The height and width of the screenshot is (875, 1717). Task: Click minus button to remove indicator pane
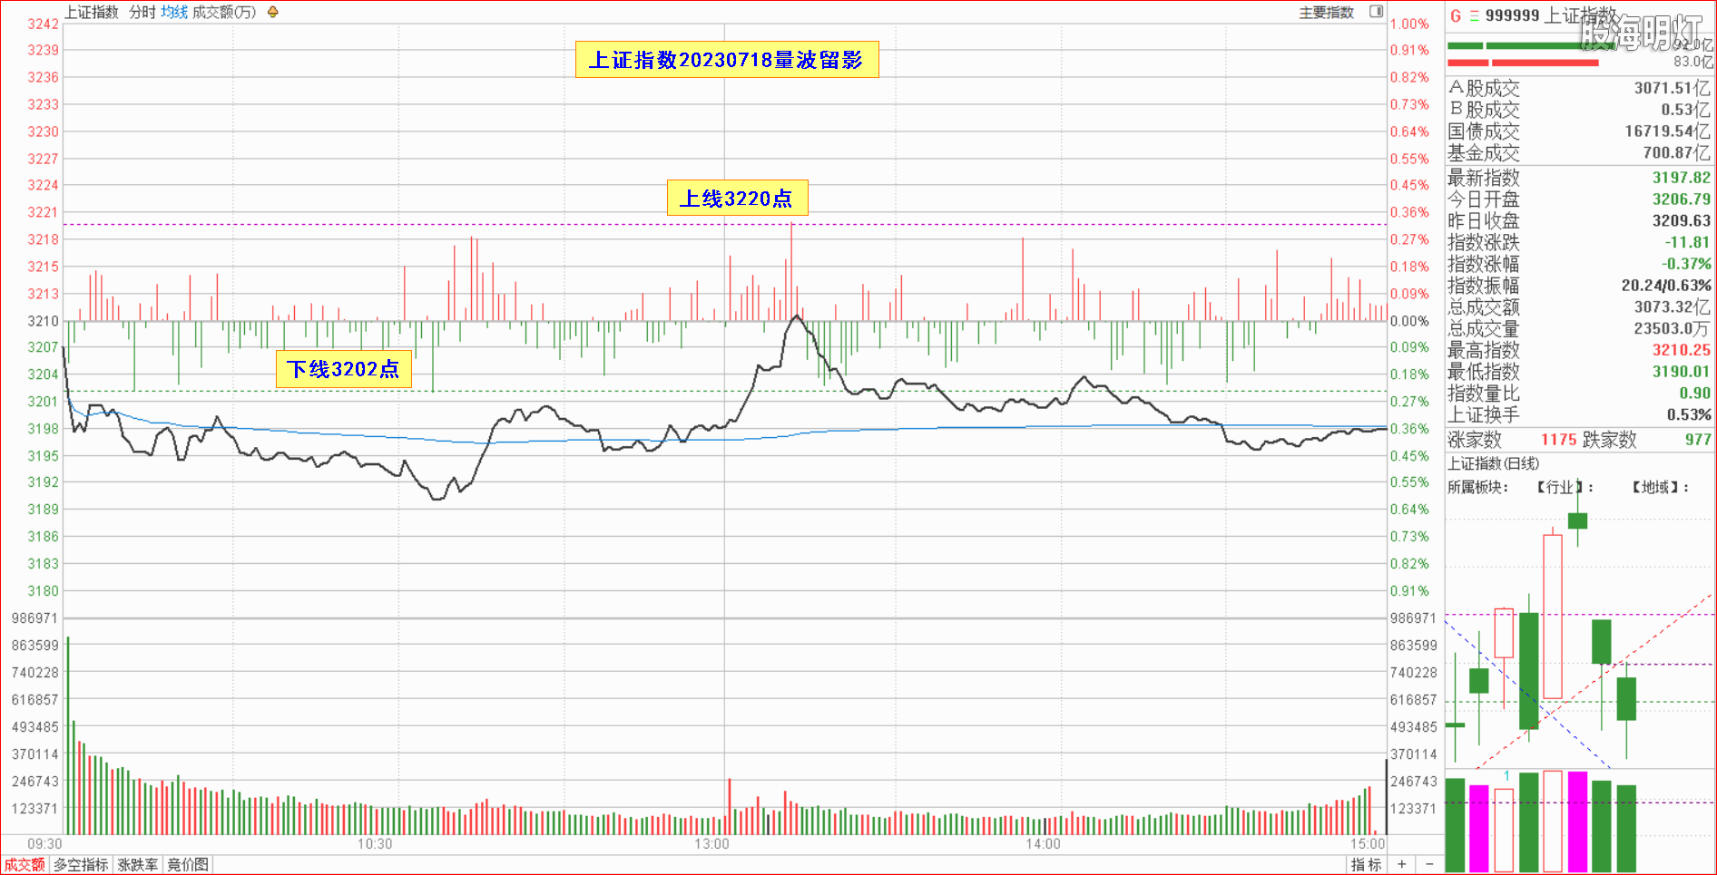click(1429, 864)
